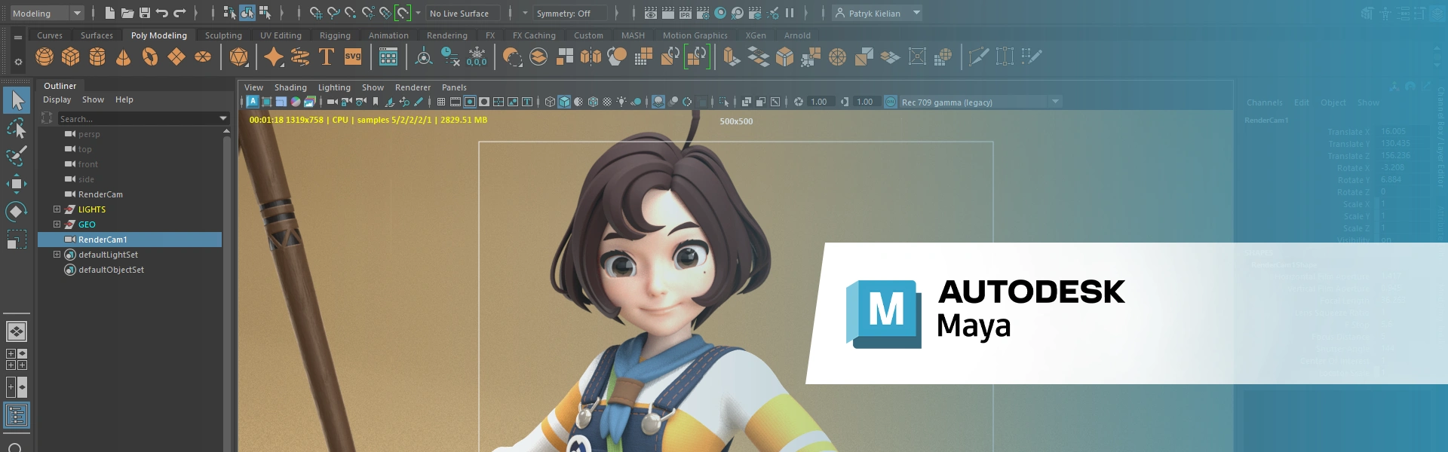Open the Rec 709 gamma color dropdown
Image resolution: width=1448 pixels, height=452 pixels.
1055,102
